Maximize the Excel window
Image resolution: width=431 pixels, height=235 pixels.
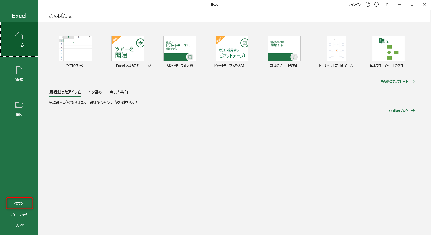(412, 4)
